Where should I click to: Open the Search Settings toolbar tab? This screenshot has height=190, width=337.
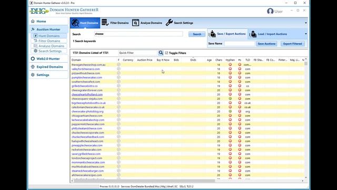point(179,23)
